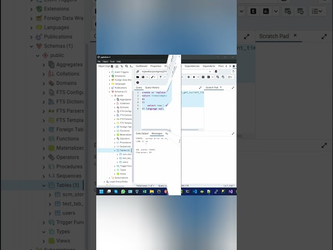
Task: Select Views node in small pgAdmin tree
Action: [123, 174]
